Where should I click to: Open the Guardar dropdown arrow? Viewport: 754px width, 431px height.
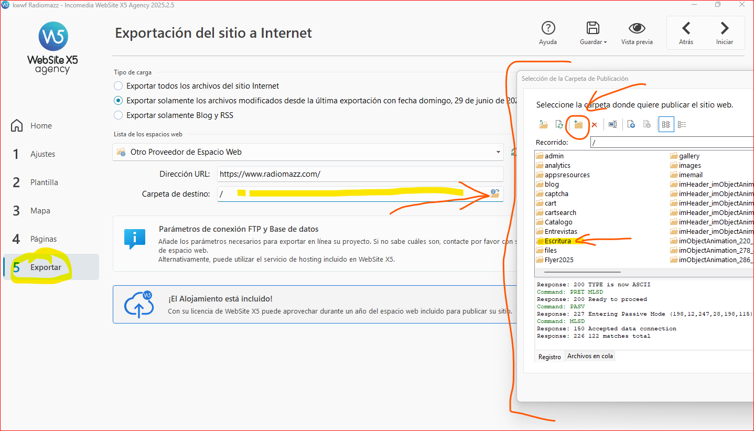pos(605,42)
